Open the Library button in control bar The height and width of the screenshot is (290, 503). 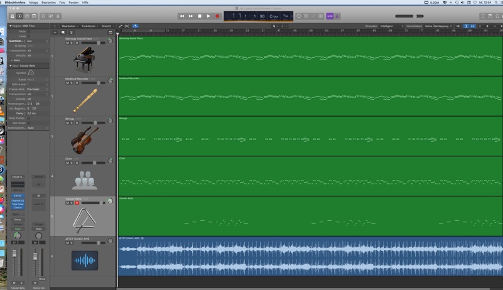point(13,16)
